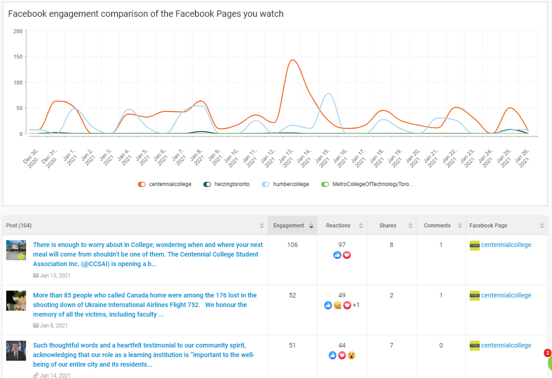The height and width of the screenshot is (378, 552).
Task: Toggle the humbercollege legend switch
Action: coord(266,184)
